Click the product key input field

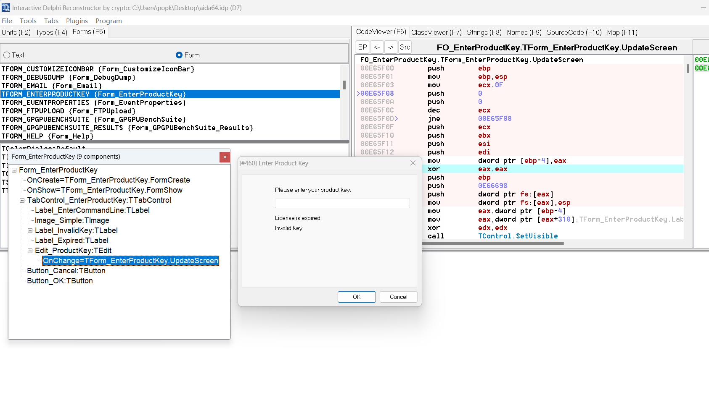[342, 203]
